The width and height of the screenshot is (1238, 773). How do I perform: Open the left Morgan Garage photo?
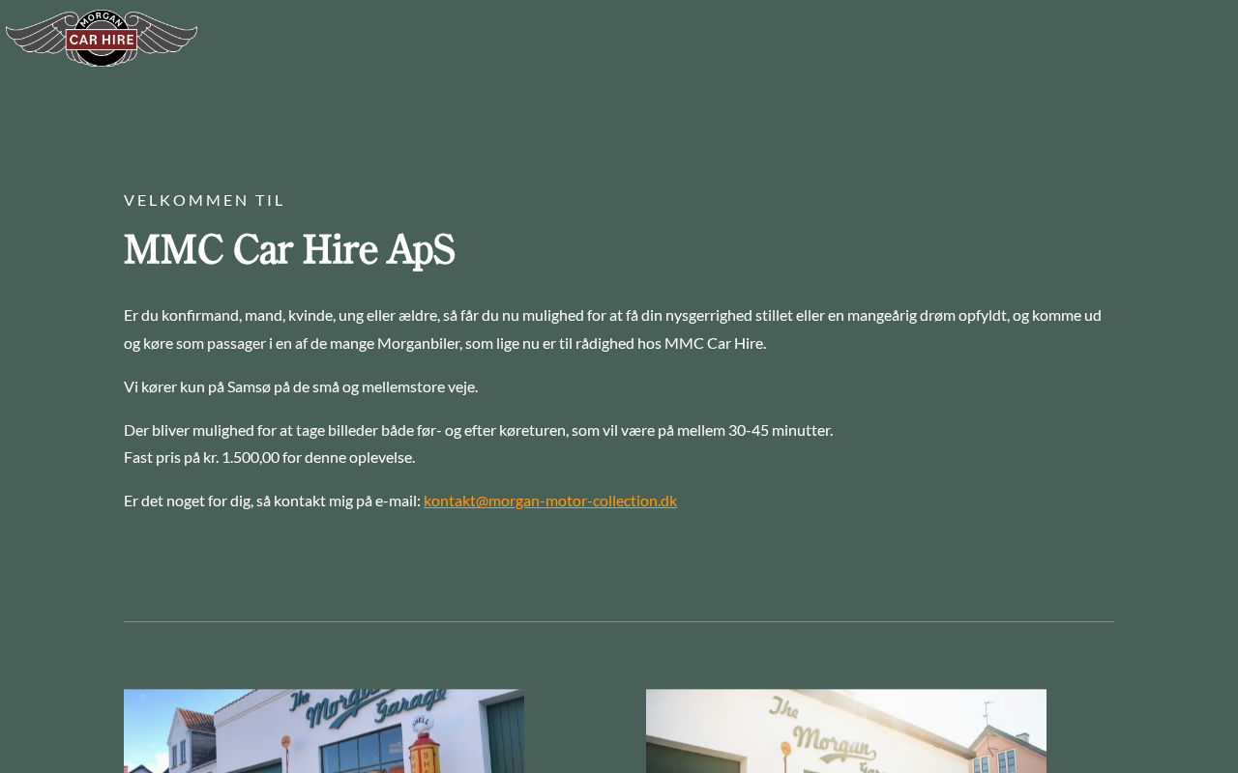click(x=324, y=731)
